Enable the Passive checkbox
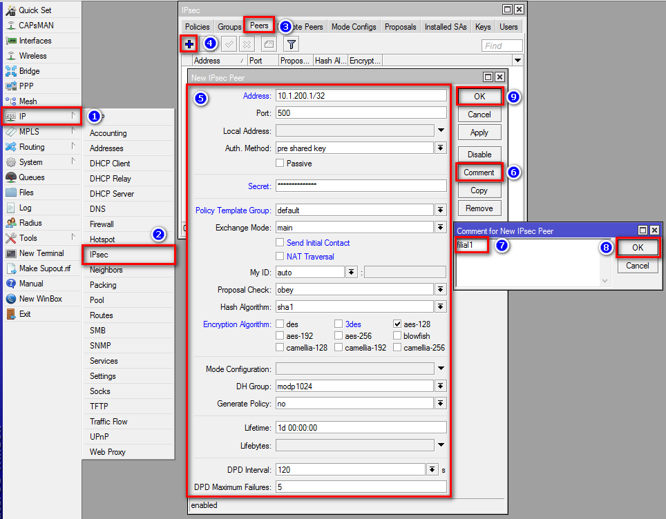 coord(280,164)
